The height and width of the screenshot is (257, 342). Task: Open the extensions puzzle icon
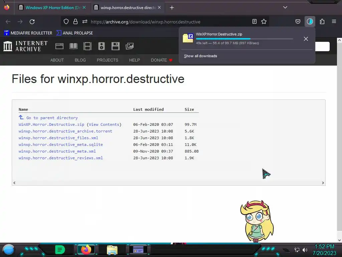tap(322, 22)
